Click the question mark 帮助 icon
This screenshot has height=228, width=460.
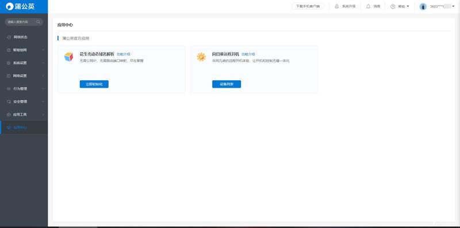click(x=393, y=6)
